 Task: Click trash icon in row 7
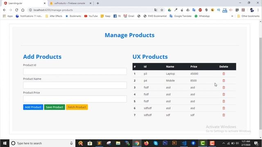tap(224, 115)
